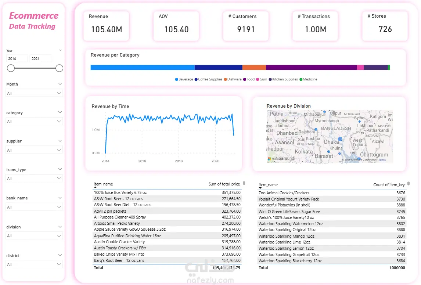Screen dimensions: 421x285
Task: Click the right table's scrollbar thumb
Action: tap(409, 184)
